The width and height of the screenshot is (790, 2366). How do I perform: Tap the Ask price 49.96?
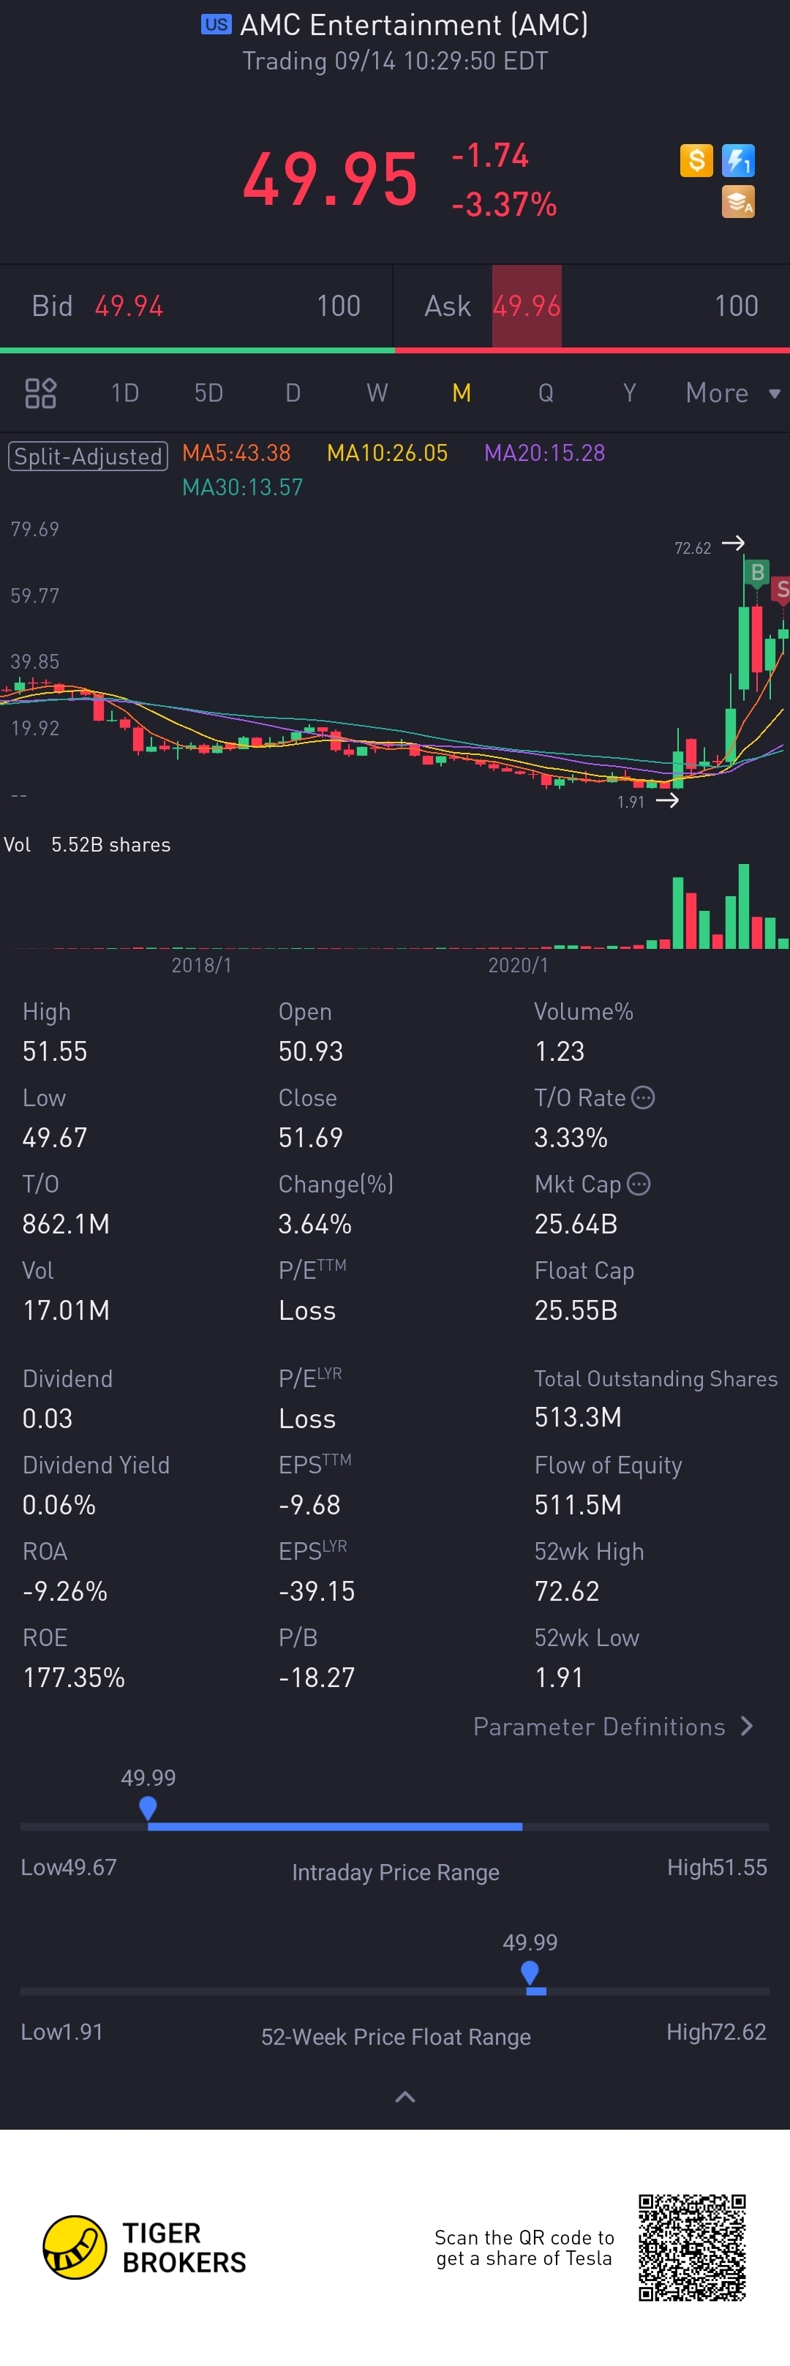527,306
